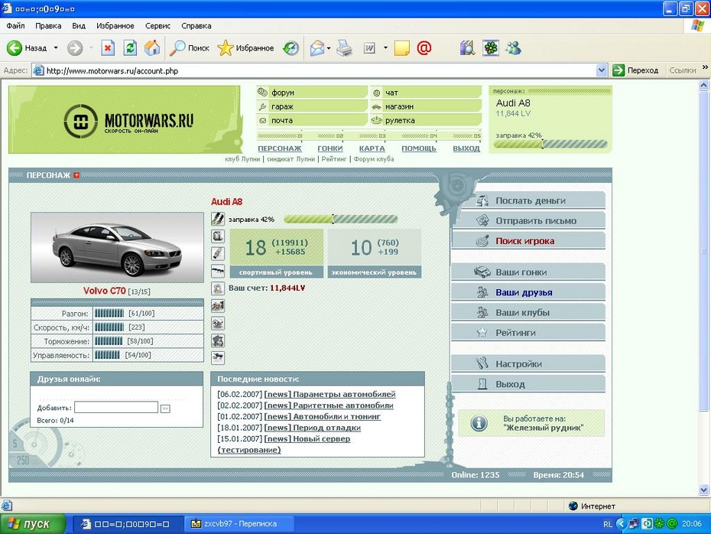The height and width of the screenshot is (534, 711).
Task: Navigate to ГОНКИ in top navigation
Action: pyautogui.click(x=330, y=148)
